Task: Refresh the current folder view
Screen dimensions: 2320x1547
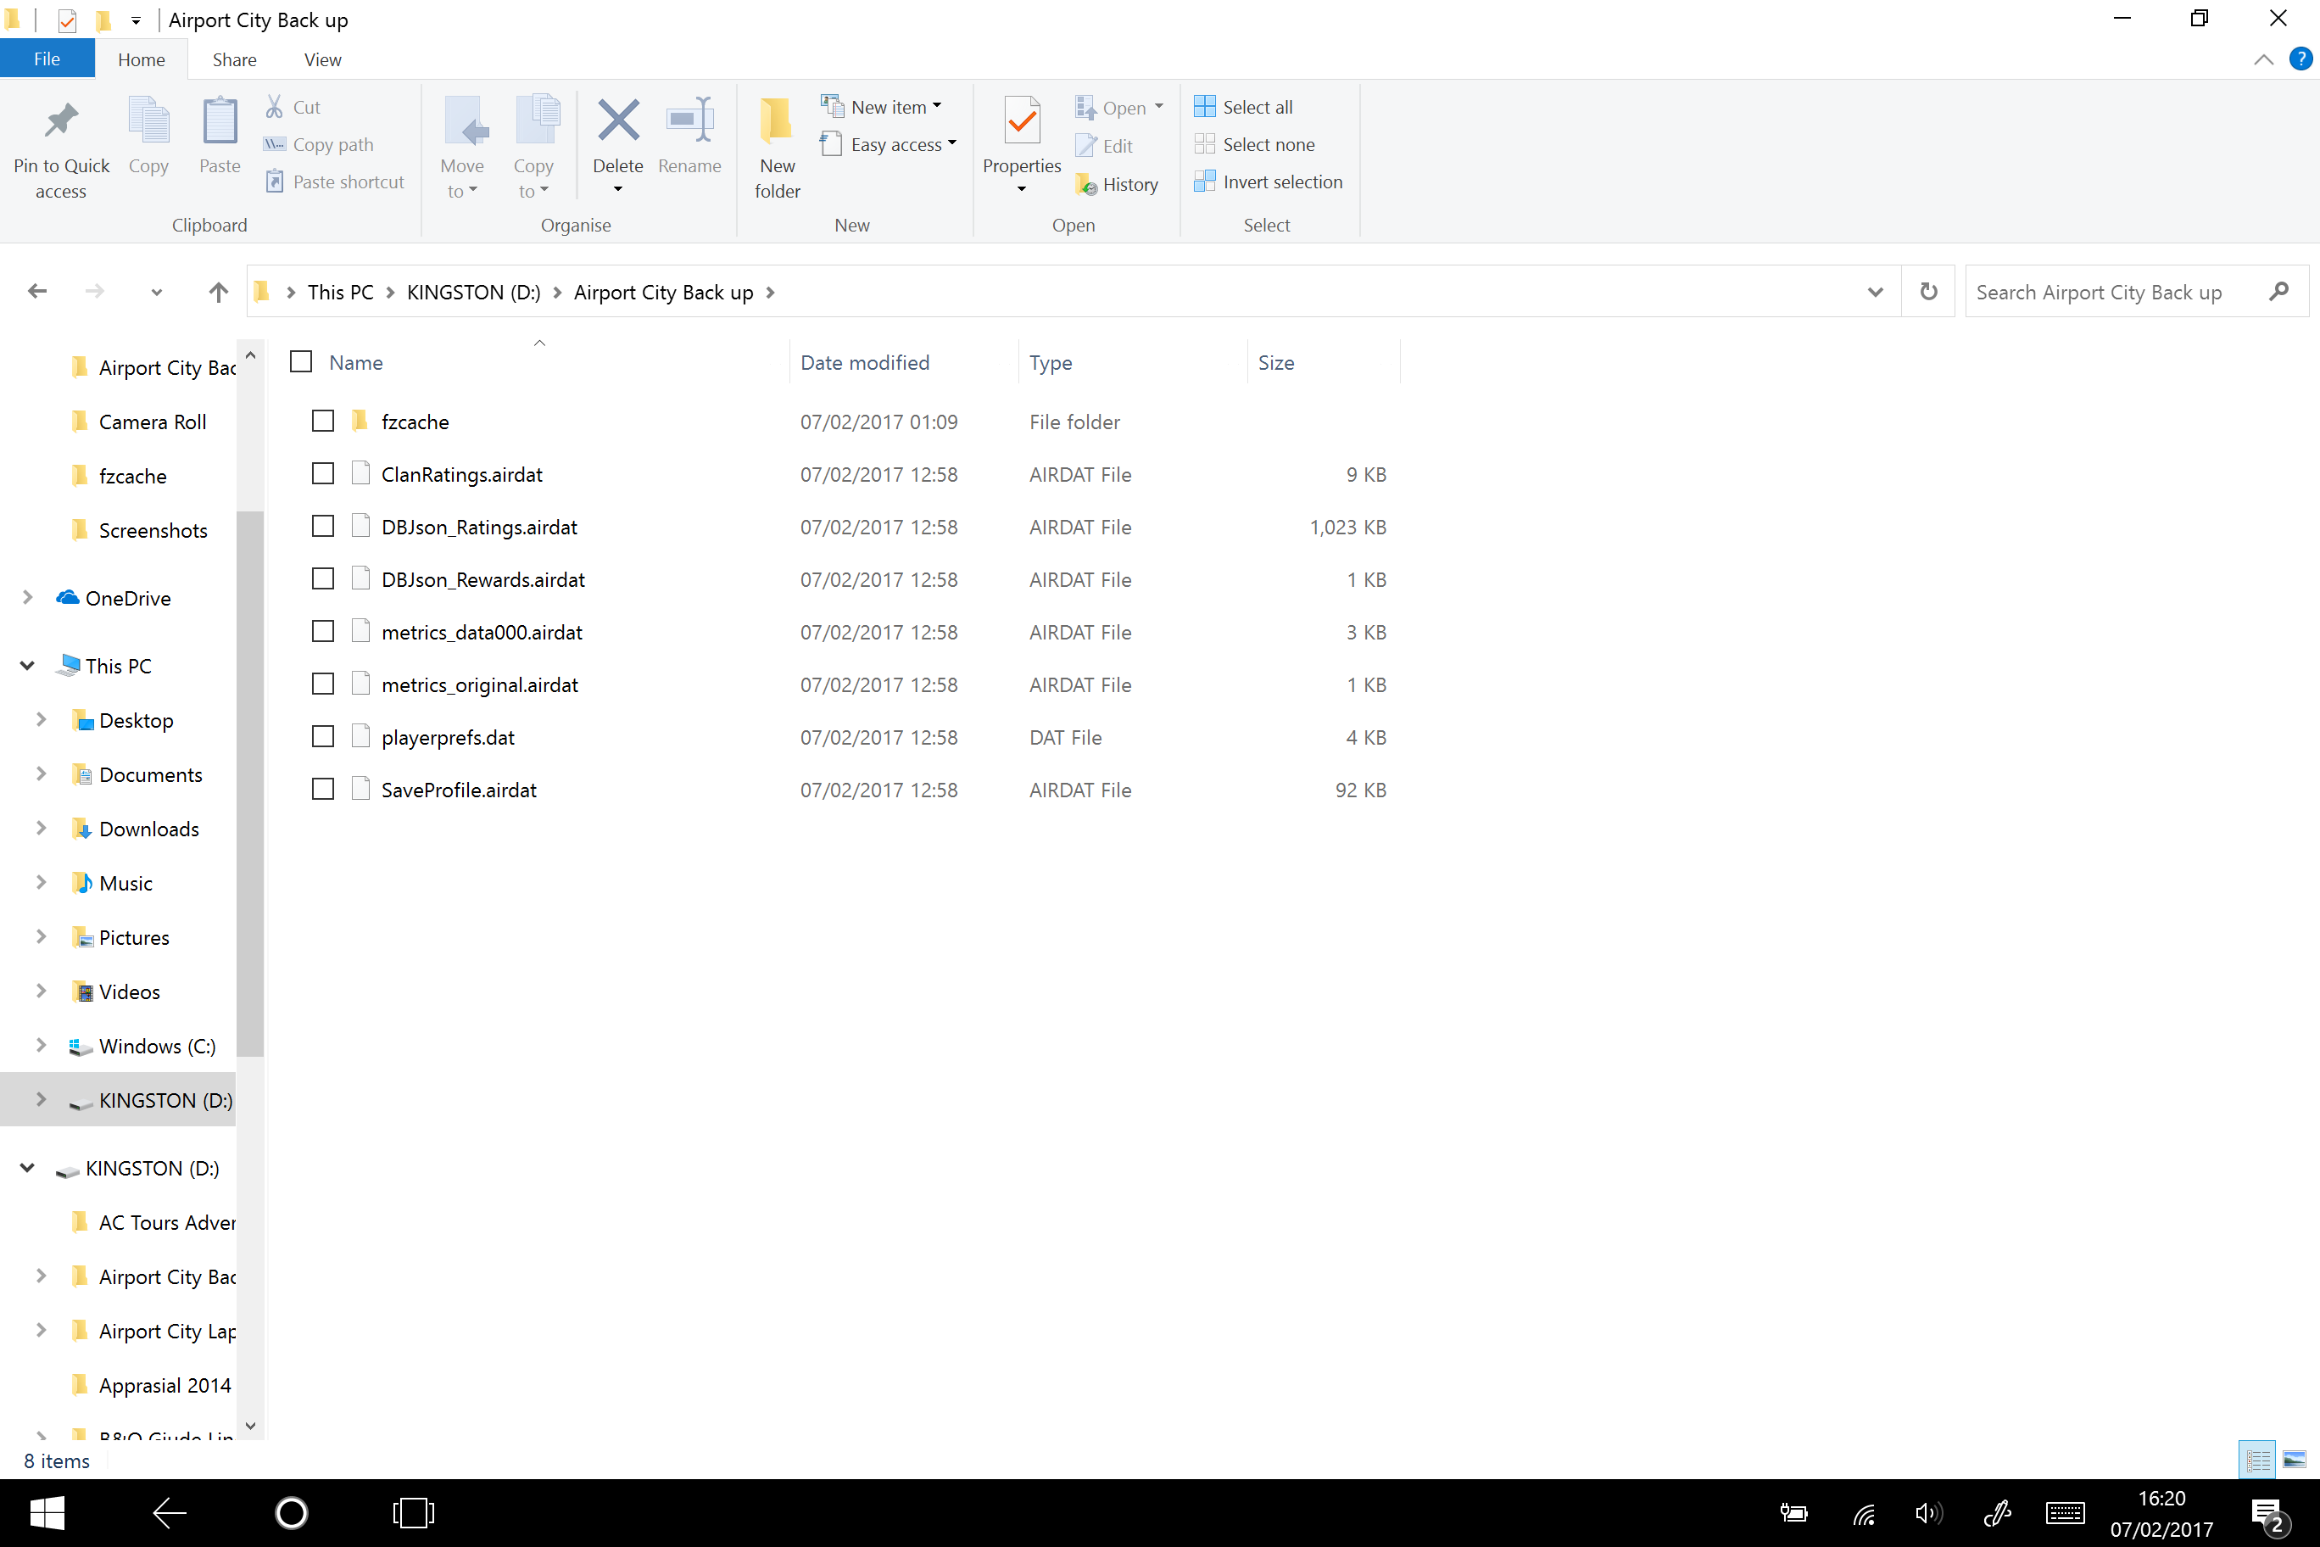Action: coord(1928,291)
